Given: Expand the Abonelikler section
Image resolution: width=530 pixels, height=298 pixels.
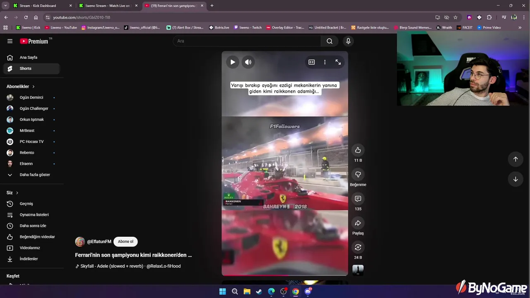Looking at the screenshot, I should coord(21,87).
